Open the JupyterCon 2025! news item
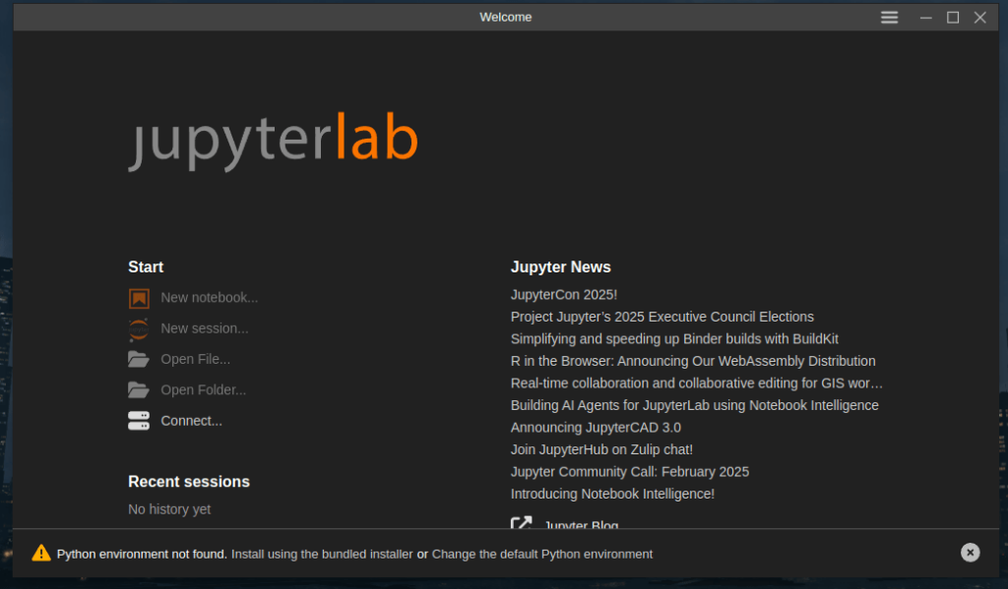 tap(563, 294)
